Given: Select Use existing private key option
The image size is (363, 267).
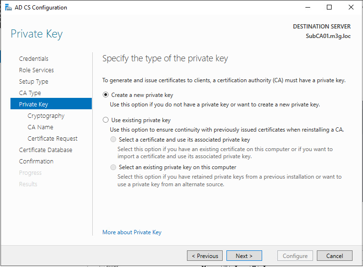Looking at the screenshot, I should [x=106, y=121].
